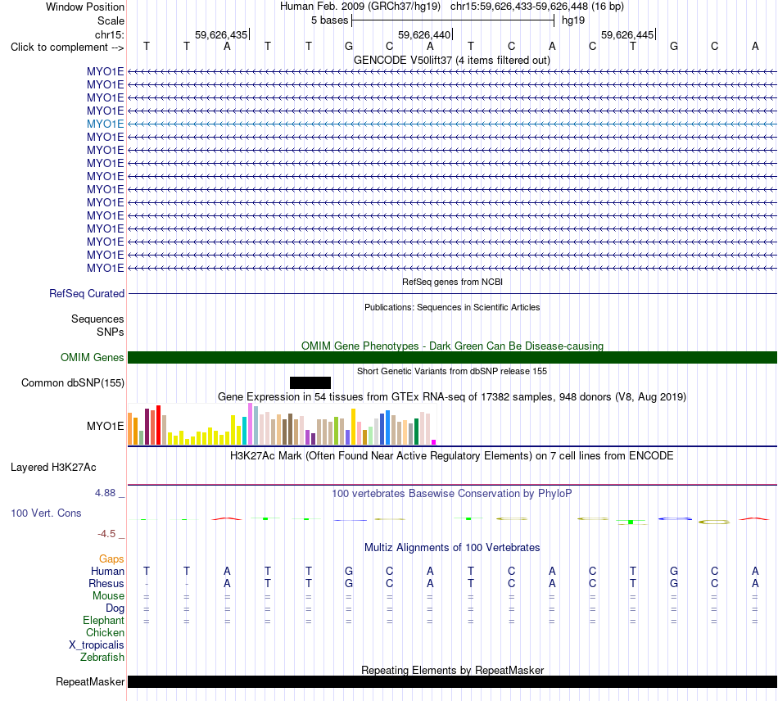Screen dimensions: 778x701
Task: Click 'Gene Expression in 54 tissues from GTEx' title
Action: [452, 397]
